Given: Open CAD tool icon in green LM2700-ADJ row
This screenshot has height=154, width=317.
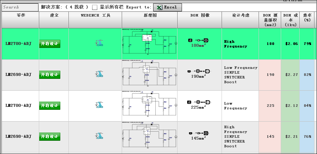Looking at the screenshot, I should [100, 43].
